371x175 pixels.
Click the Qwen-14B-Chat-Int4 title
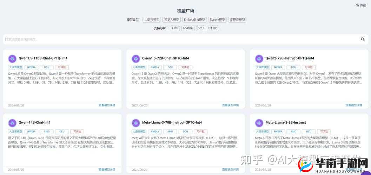[x=34, y=122]
